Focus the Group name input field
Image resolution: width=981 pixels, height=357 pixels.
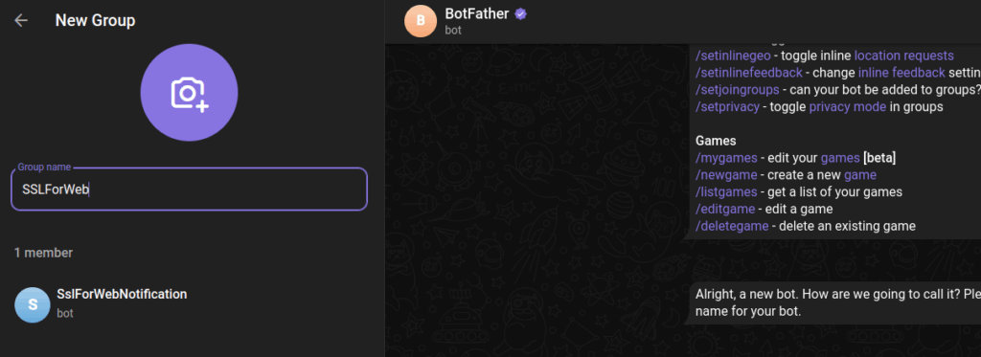189,189
